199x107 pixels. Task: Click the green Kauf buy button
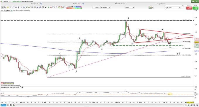coord(195,8)
